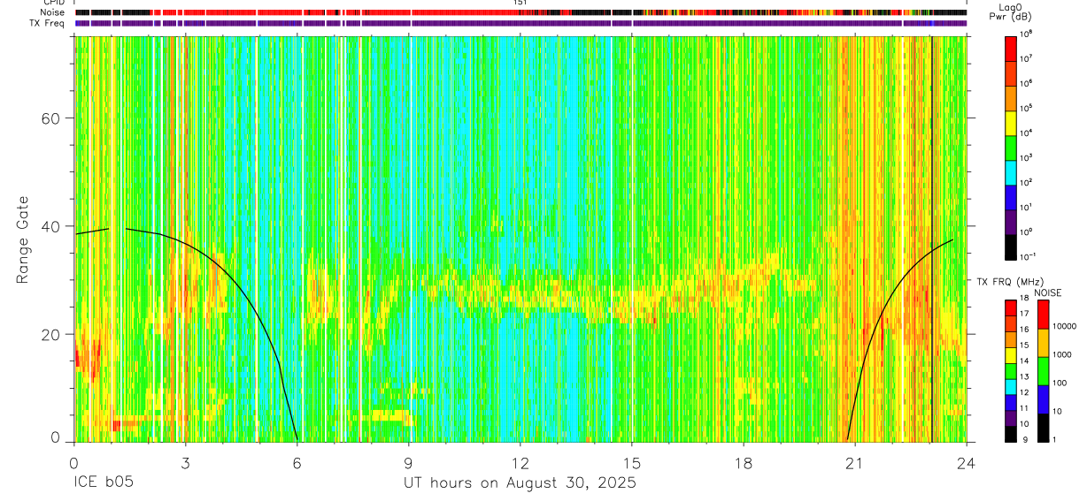The width and height of the screenshot is (1087, 501).
Task: Click the y-axis tick label '40'
Action: (51, 226)
